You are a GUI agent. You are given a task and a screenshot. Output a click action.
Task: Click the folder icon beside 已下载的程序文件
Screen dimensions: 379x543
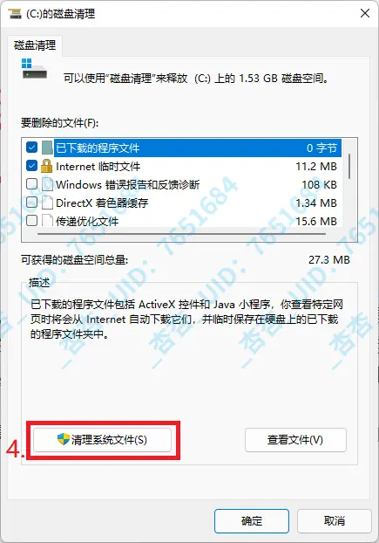coord(47,148)
